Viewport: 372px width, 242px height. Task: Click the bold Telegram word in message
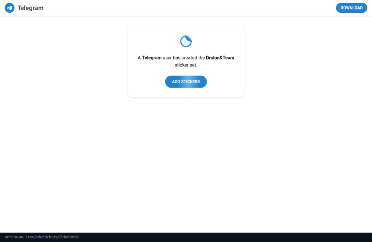pos(151,58)
